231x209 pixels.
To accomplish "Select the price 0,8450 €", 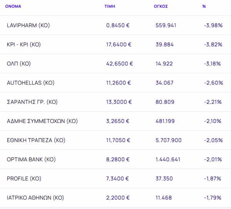I will click(118, 25).
